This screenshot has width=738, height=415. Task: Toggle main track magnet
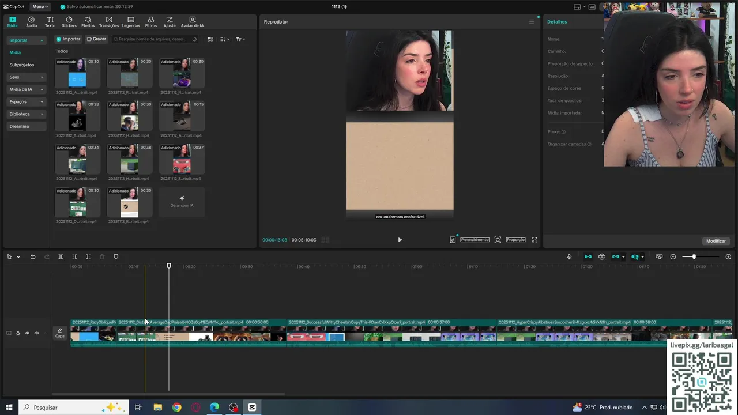pos(588,257)
